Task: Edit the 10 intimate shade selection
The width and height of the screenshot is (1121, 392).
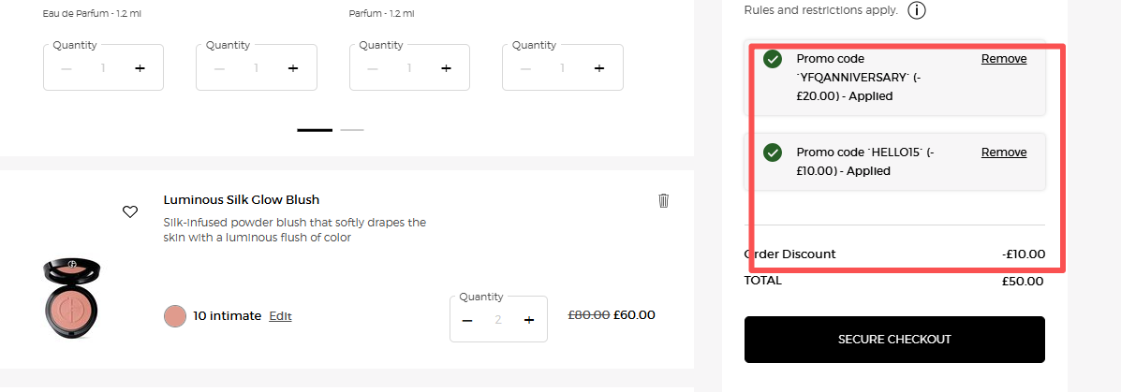Action: [280, 316]
